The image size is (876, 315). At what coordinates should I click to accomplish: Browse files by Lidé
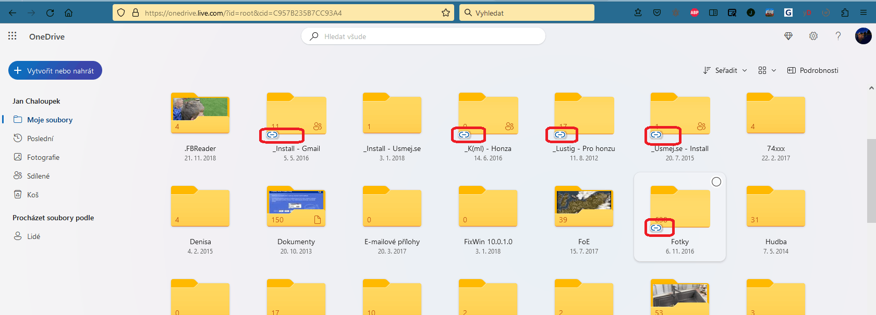click(27, 236)
